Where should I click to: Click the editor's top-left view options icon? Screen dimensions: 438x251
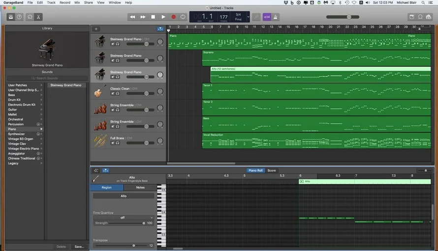(x=96, y=170)
